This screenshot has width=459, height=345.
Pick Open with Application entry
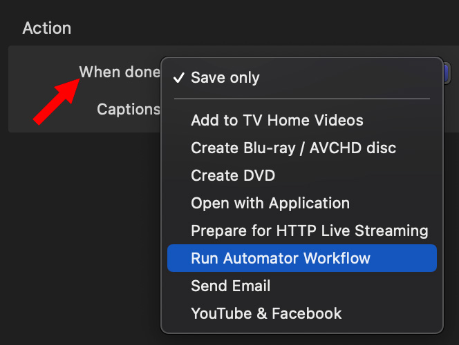(302, 203)
